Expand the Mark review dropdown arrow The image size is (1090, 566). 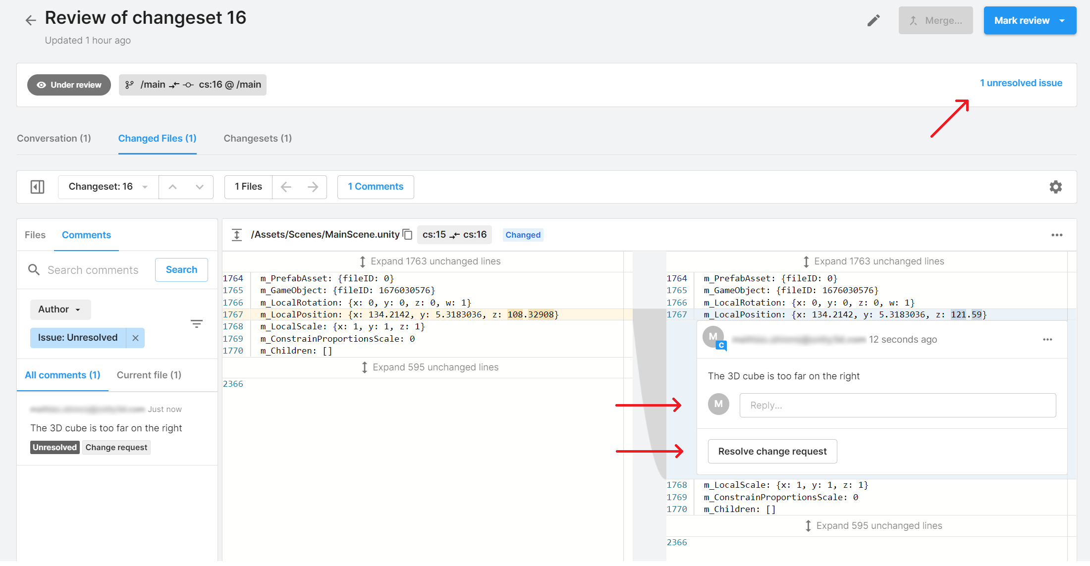point(1062,20)
